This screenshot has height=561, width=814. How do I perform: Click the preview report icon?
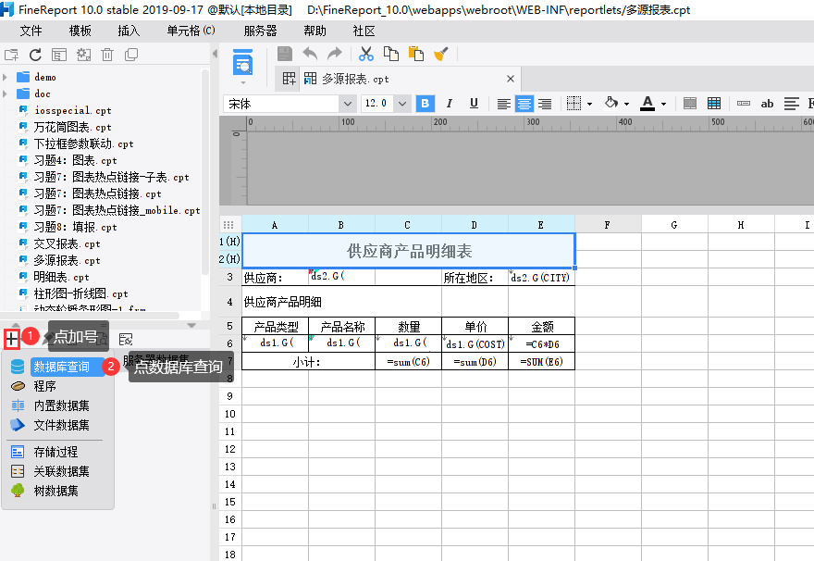(243, 64)
